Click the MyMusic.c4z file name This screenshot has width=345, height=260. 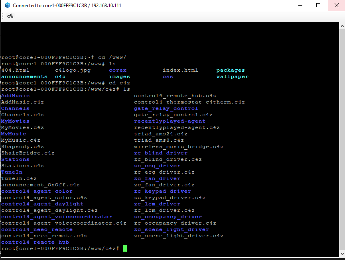click(21, 140)
